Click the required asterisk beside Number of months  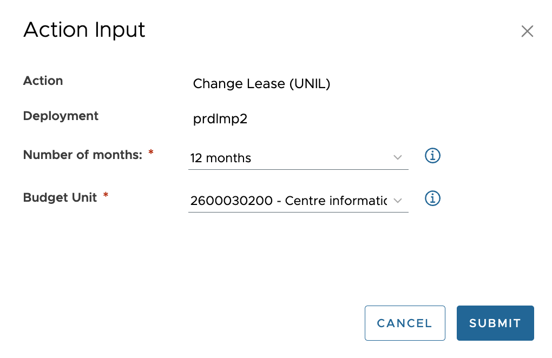click(x=151, y=154)
